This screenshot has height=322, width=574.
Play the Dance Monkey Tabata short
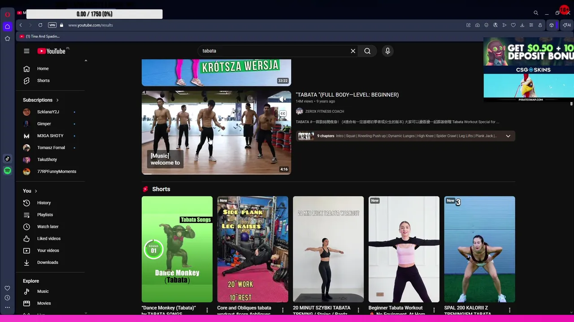177,249
